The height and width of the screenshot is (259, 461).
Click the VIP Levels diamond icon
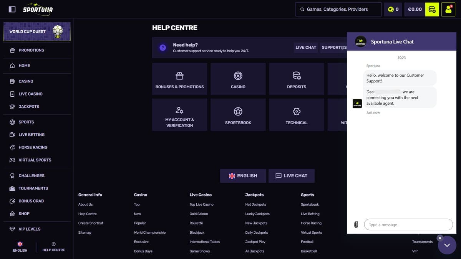pyautogui.click(x=12, y=229)
